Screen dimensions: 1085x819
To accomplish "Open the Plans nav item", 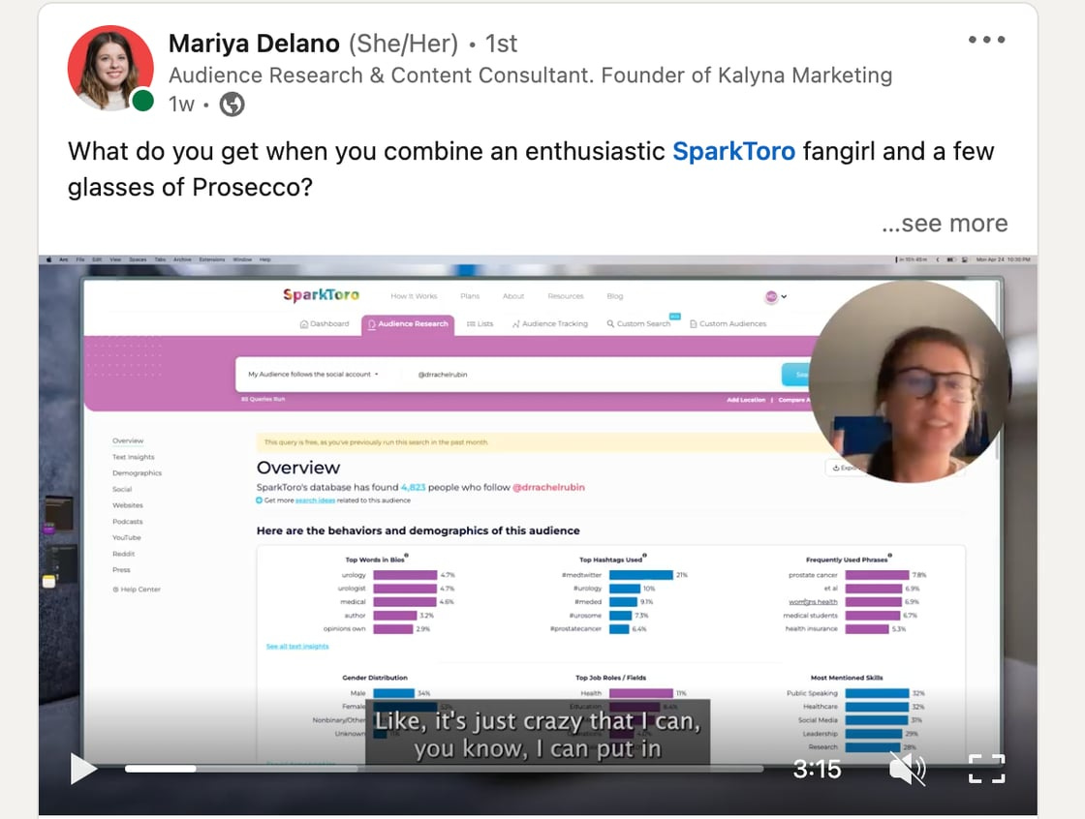I will click(470, 296).
